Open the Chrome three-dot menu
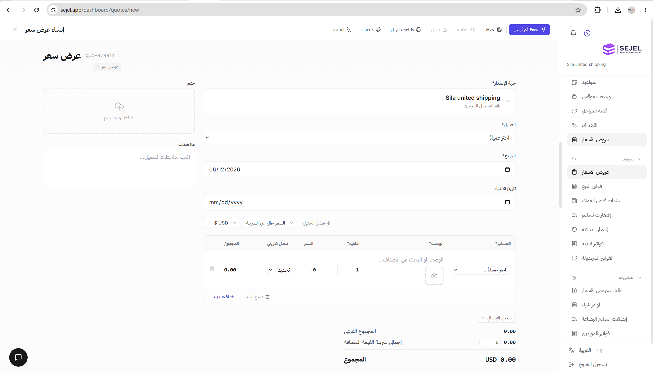 point(645,10)
